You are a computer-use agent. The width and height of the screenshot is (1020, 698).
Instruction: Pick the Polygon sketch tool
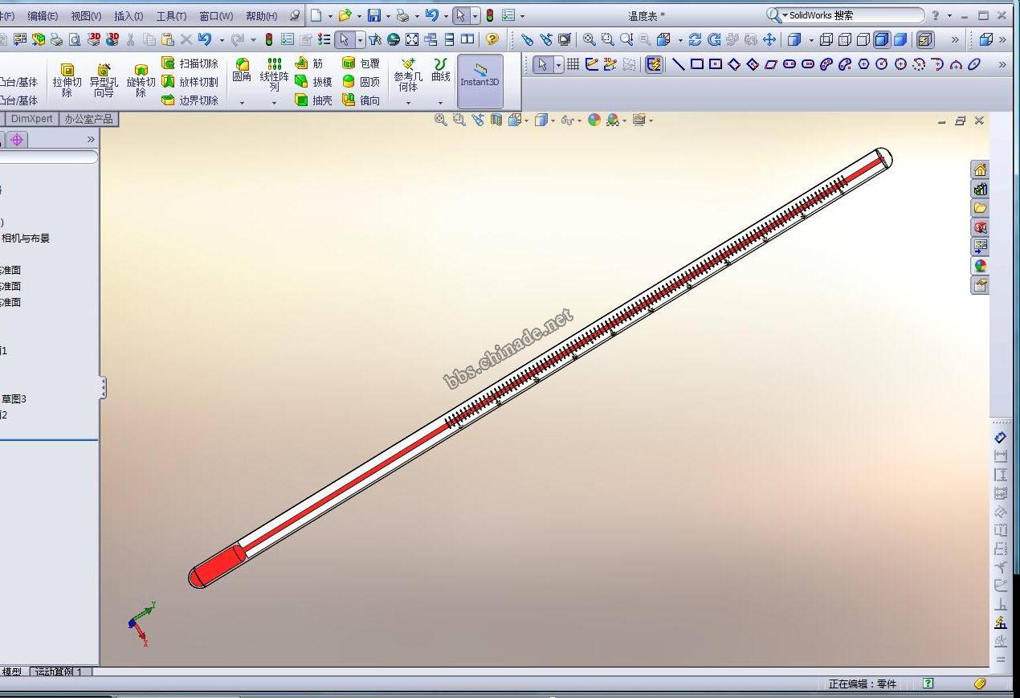click(863, 64)
